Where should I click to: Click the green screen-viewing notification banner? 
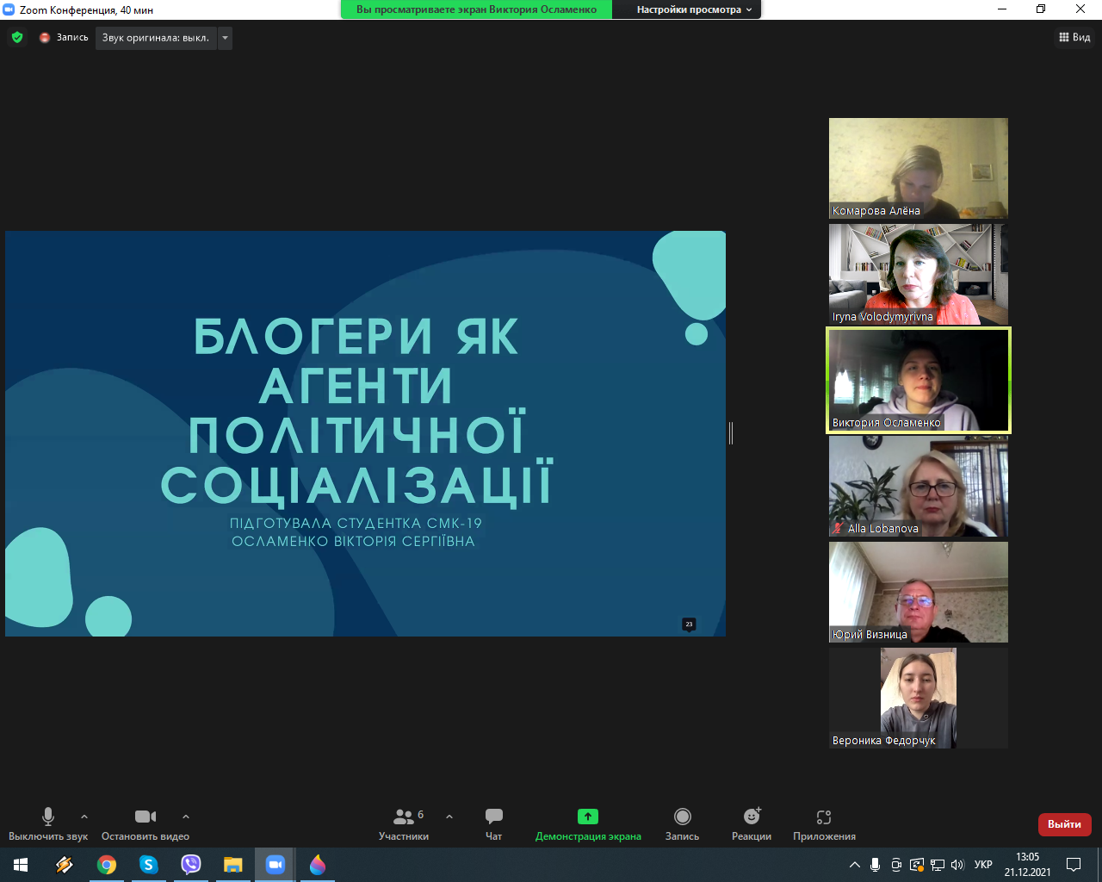point(476,9)
